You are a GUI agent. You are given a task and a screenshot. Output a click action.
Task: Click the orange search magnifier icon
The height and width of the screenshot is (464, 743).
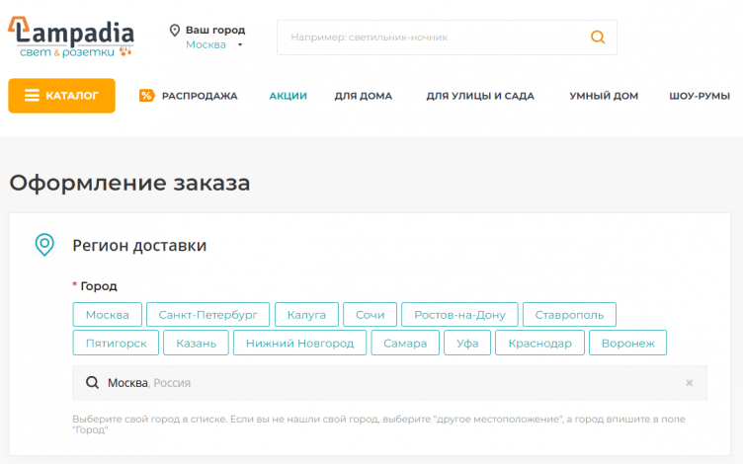[x=598, y=37]
